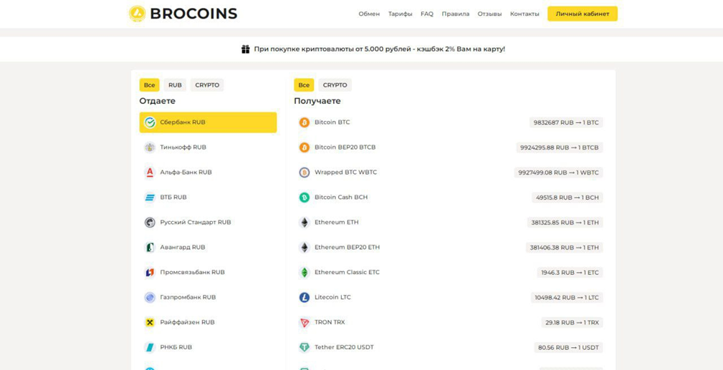Filter receive list by CRYPTO

[335, 85]
